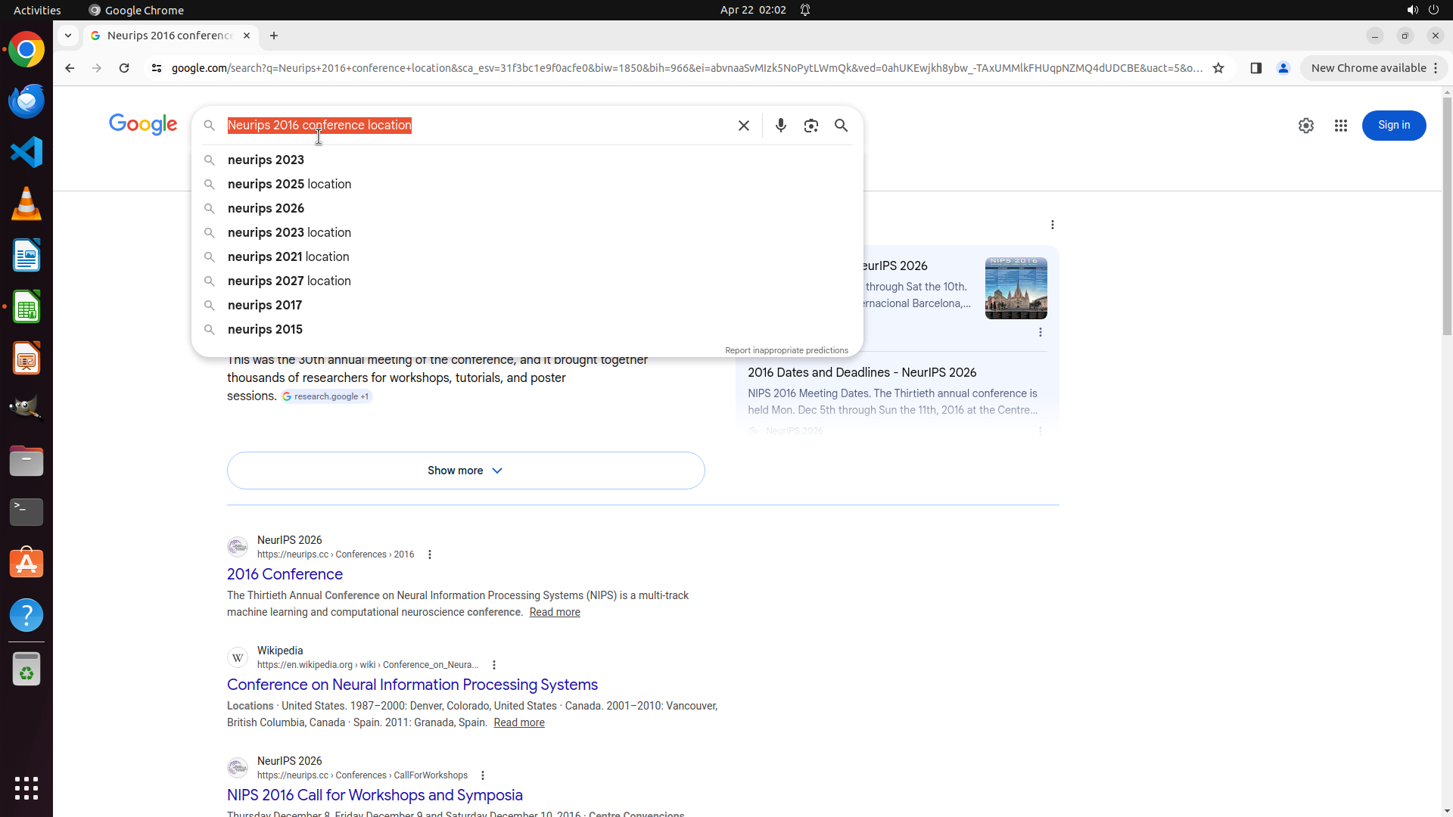Bookmark this page with star icon
The image size is (1453, 817).
[x=1218, y=68]
